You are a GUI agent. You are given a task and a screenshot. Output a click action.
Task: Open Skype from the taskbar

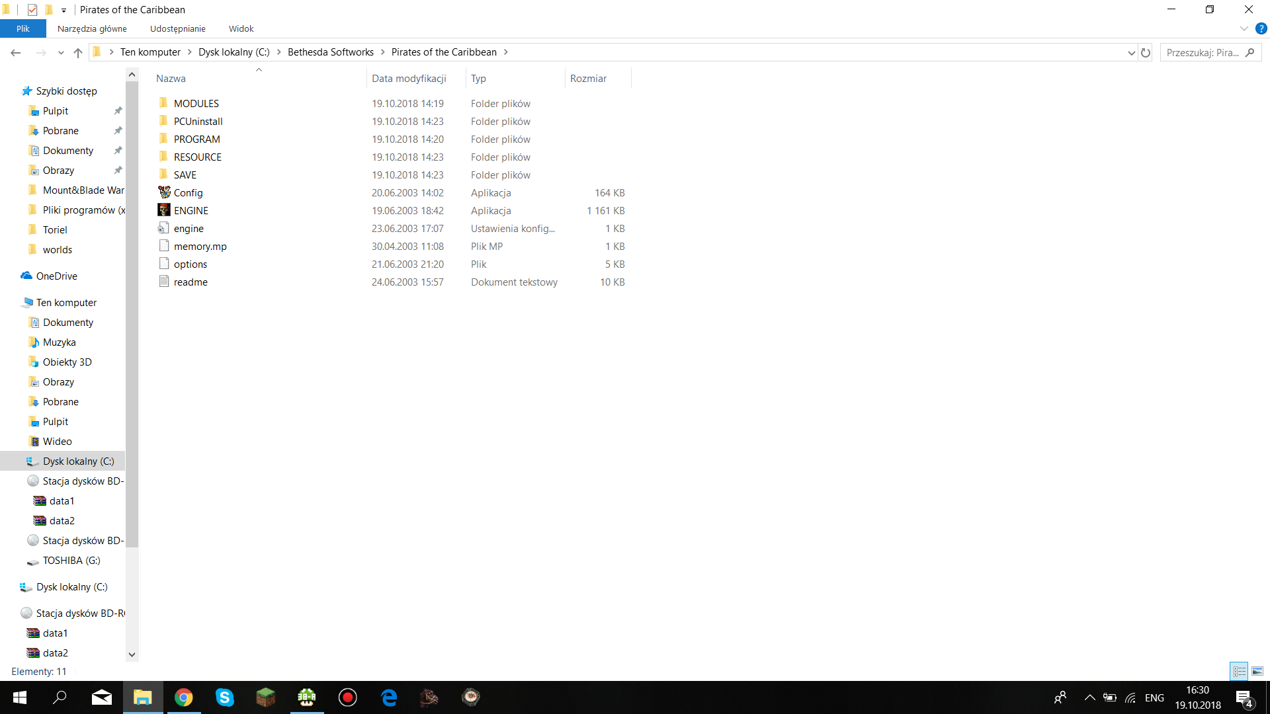tap(225, 697)
